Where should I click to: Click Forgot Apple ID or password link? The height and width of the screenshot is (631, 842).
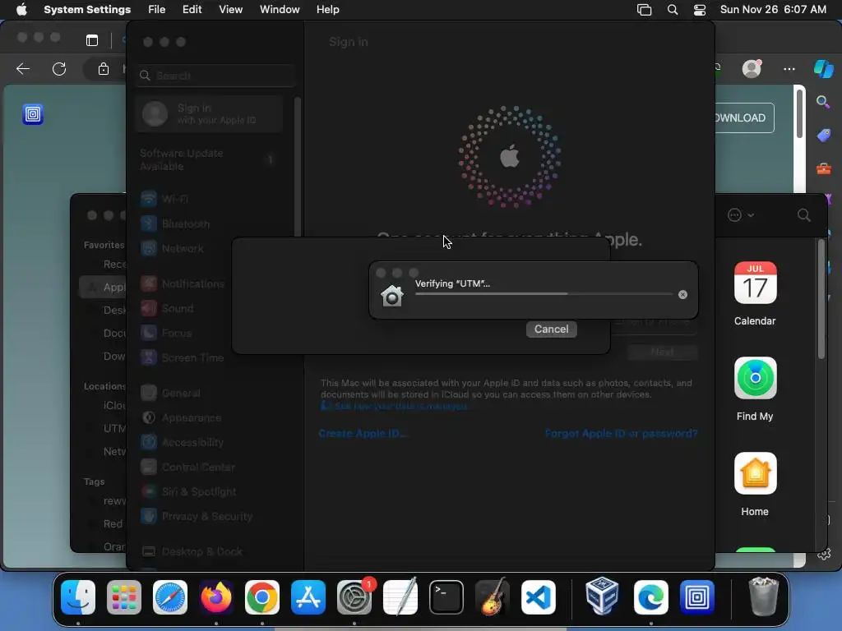(621, 434)
